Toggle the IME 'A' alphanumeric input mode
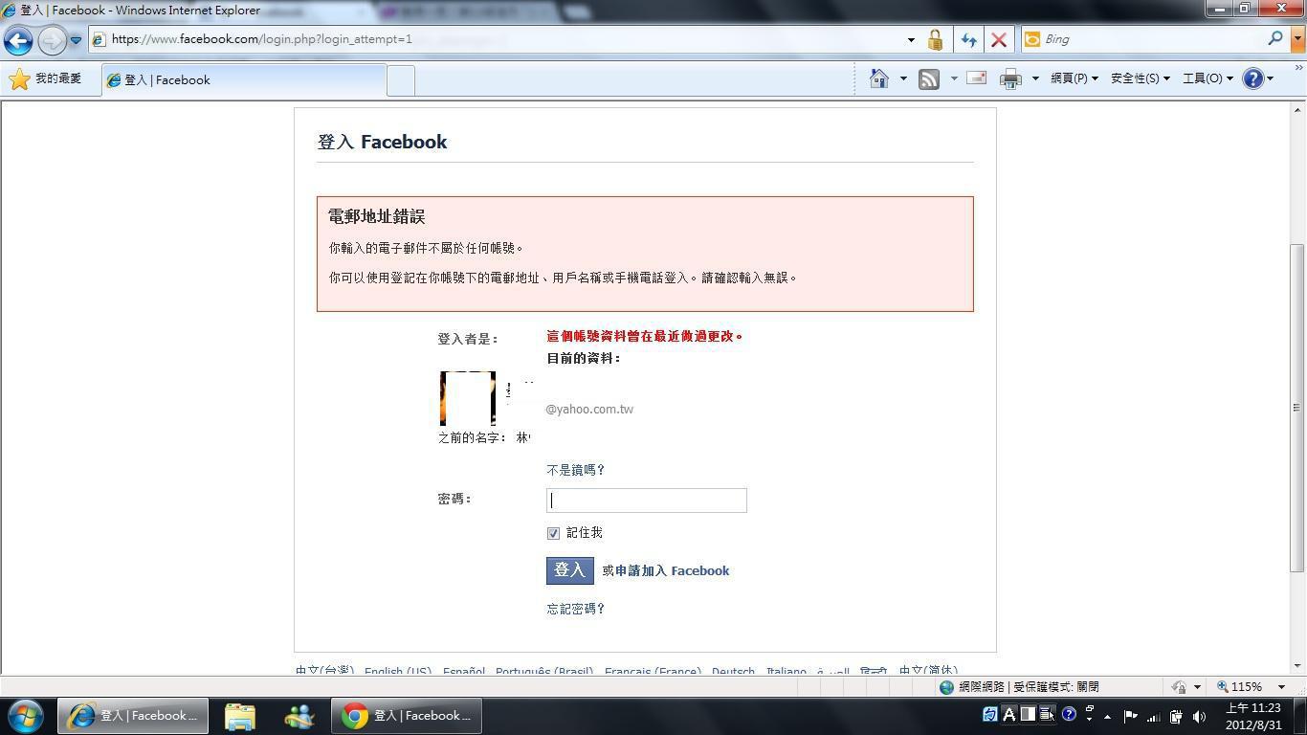Viewport: 1307px width, 735px height. [x=1008, y=714]
